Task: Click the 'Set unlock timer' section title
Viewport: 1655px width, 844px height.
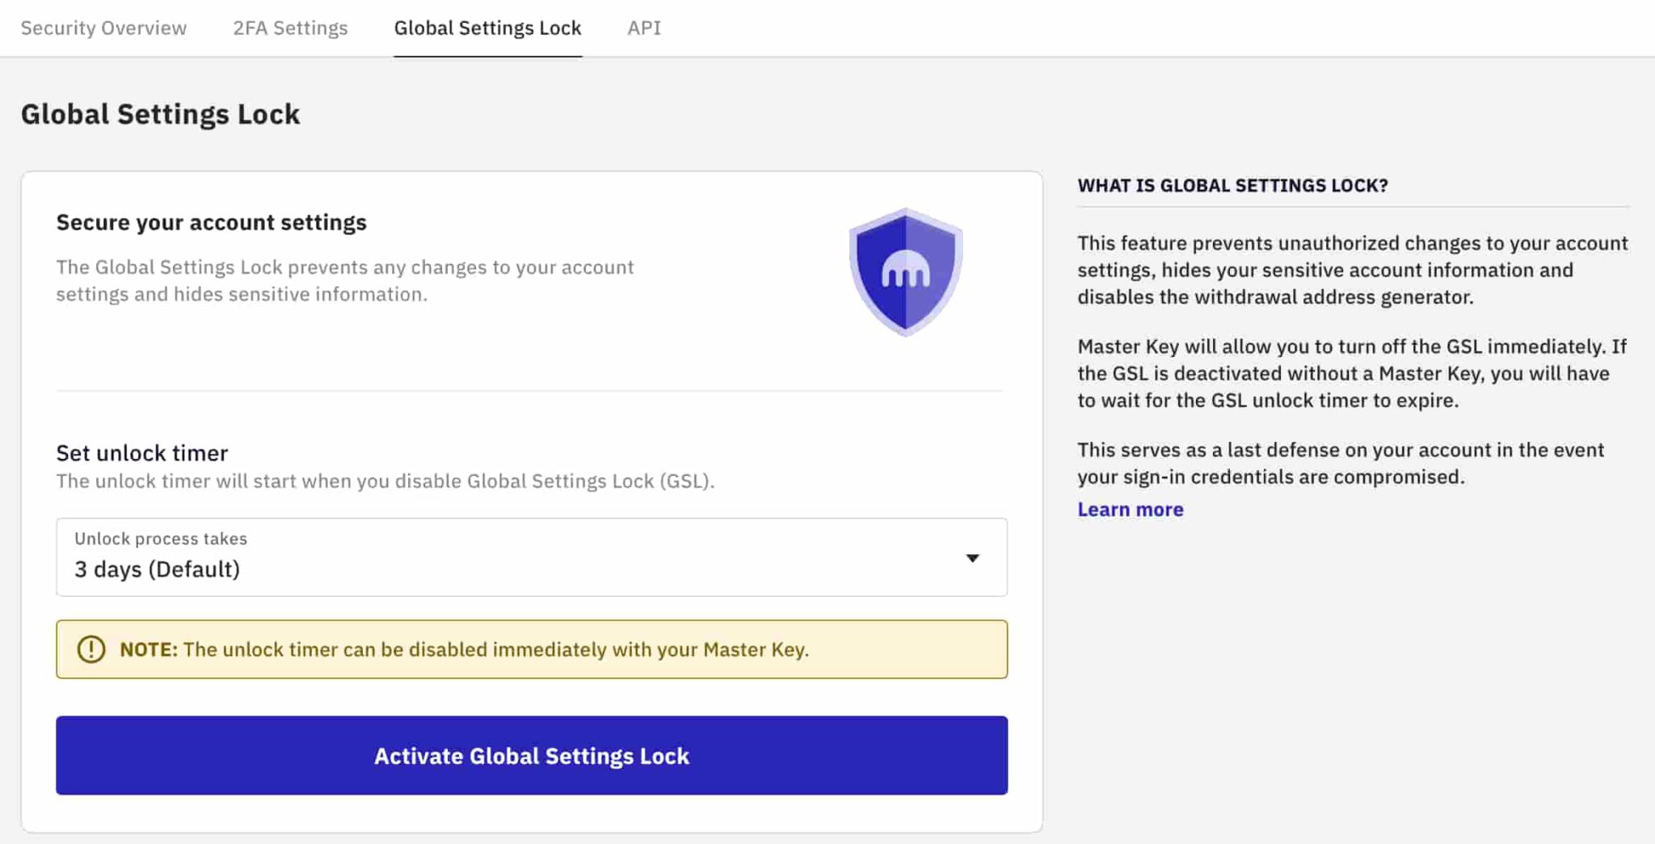Action: click(142, 453)
